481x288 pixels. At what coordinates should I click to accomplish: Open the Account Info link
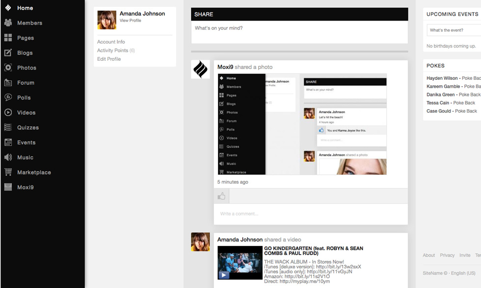pos(111,42)
